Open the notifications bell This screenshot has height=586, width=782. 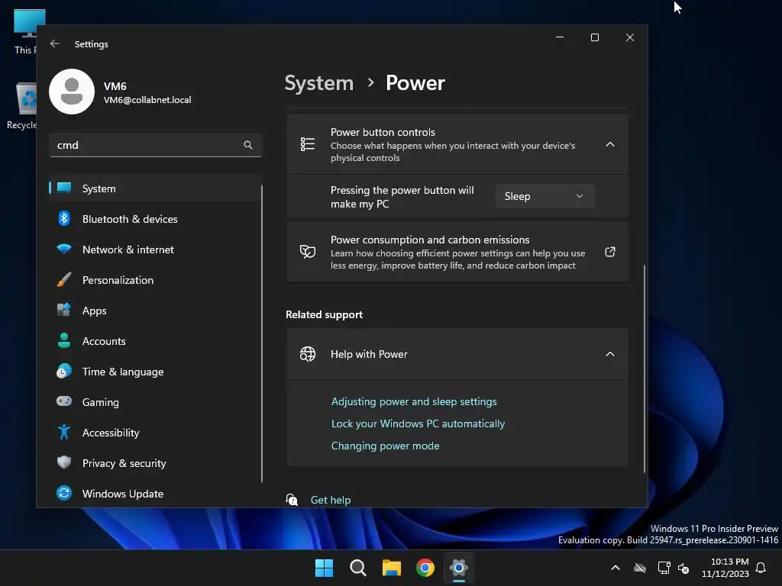tap(761, 568)
